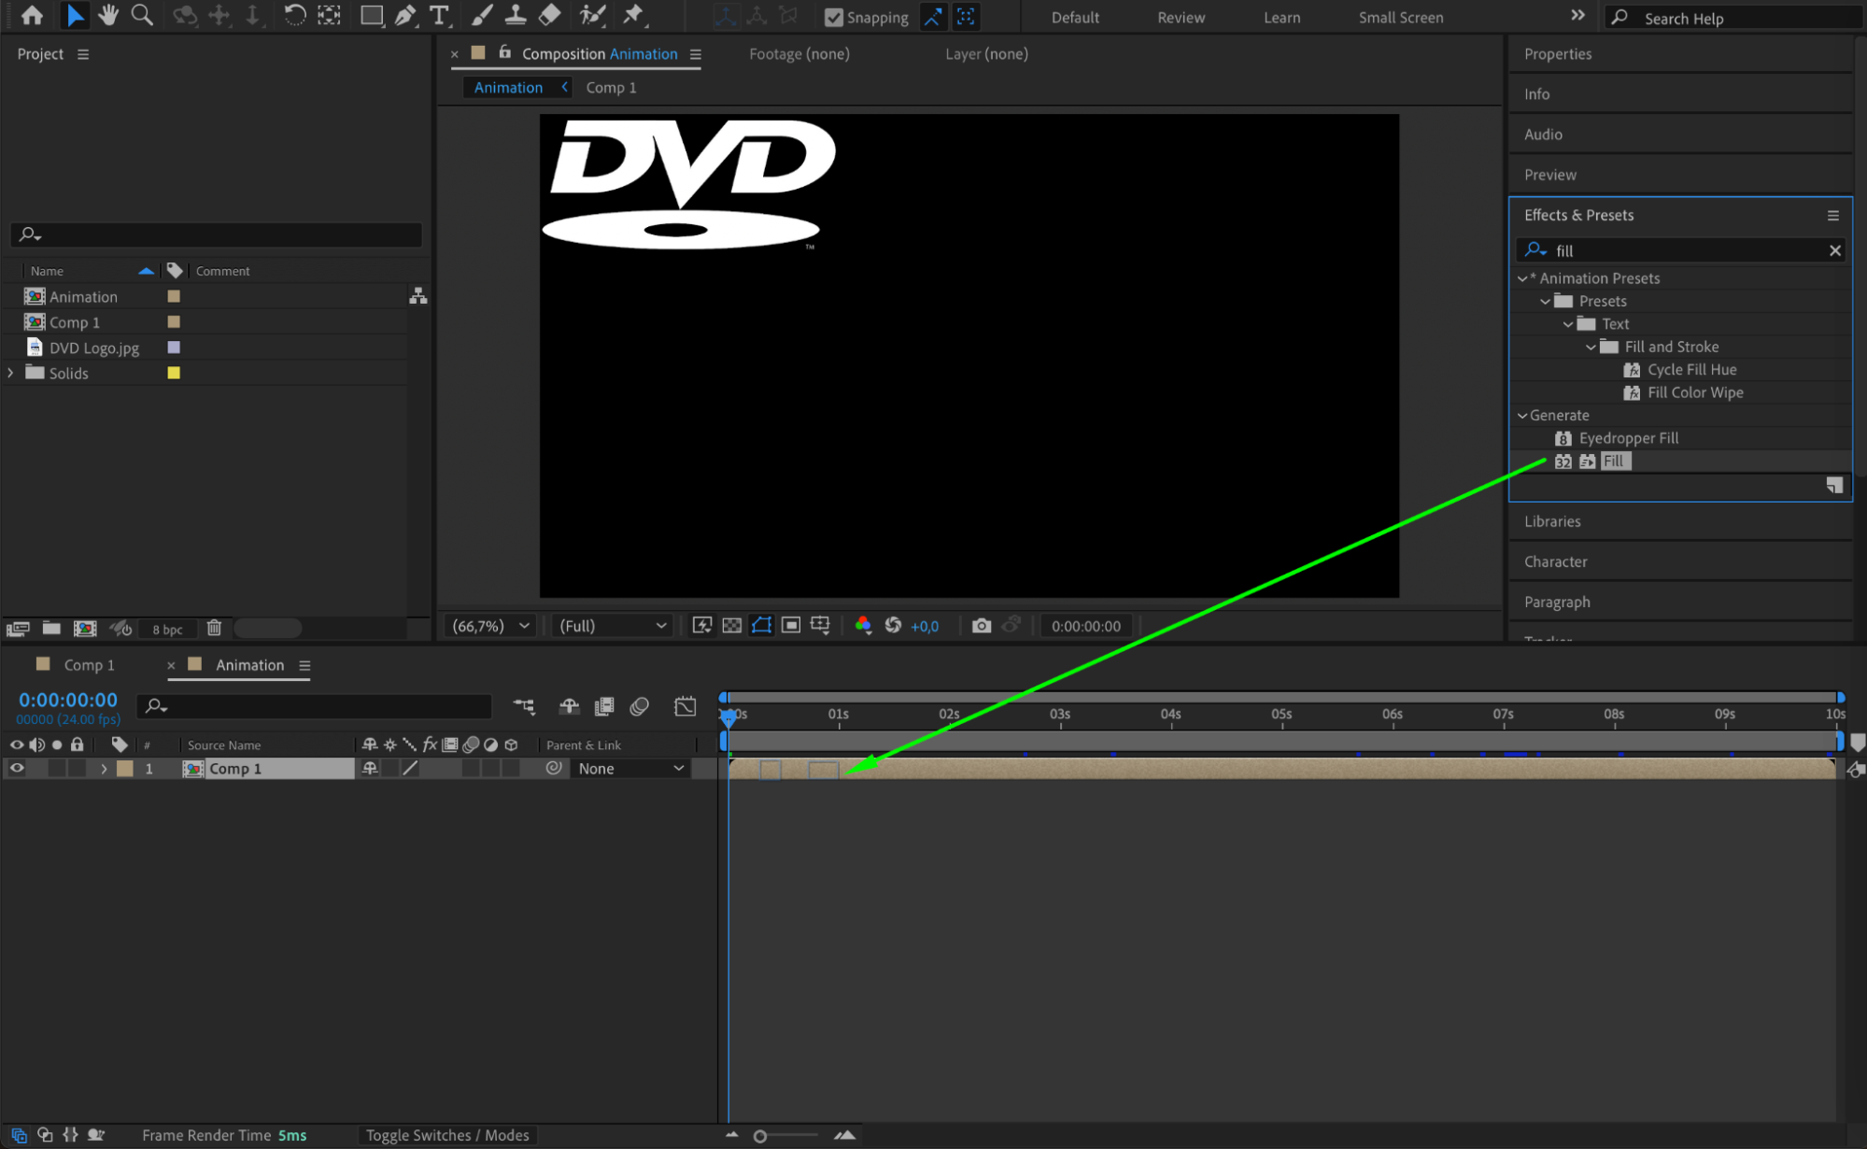Select the Type tool

pos(438,15)
